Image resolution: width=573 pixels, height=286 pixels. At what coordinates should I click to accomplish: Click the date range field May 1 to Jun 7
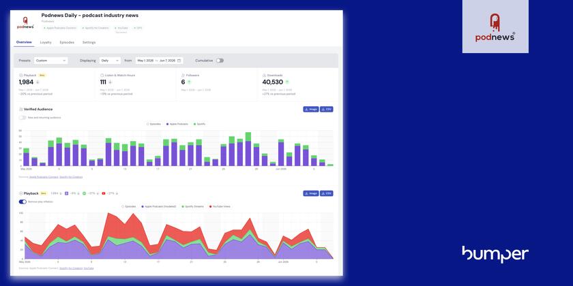(159, 61)
